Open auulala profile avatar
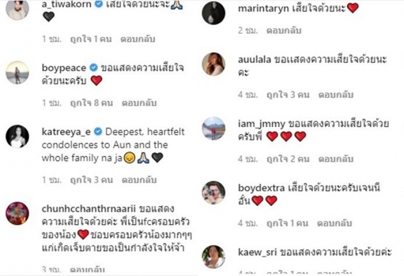This screenshot has height=276, width=404. click(x=214, y=64)
